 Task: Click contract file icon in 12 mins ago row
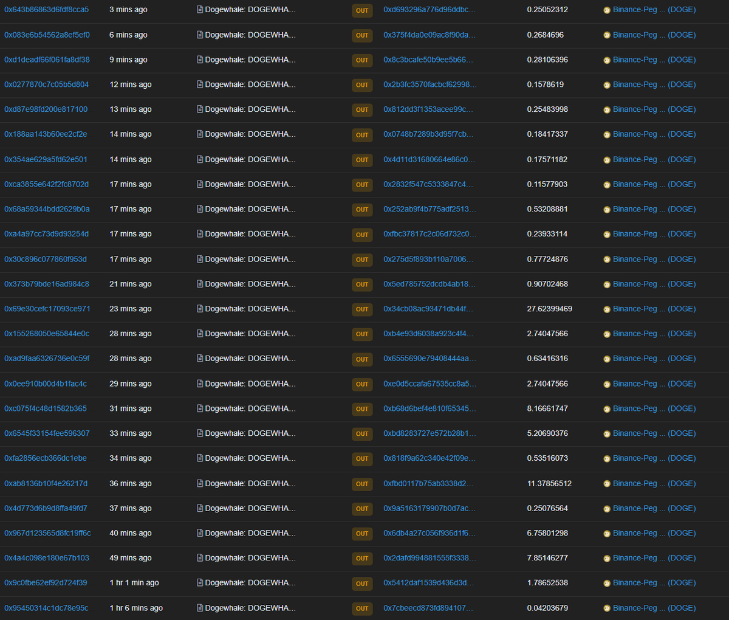click(x=200, y=84)
